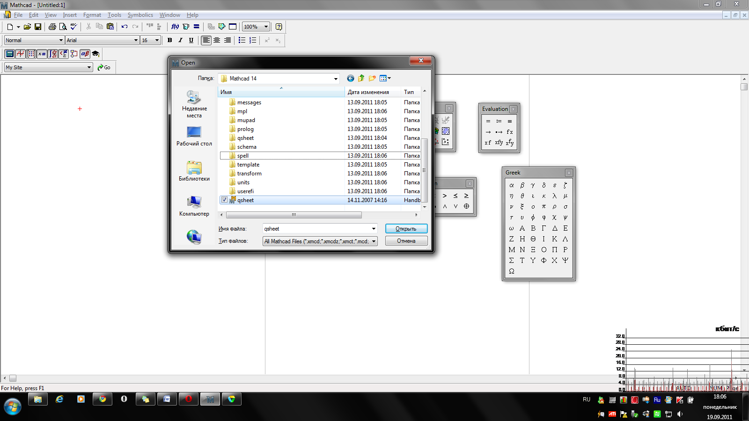Create new folder in Open dialog
The width and height of the screenshot is (749, 421).
pos(372,78)
